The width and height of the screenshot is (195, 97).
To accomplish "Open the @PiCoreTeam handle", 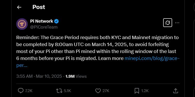I will (44, 27).
